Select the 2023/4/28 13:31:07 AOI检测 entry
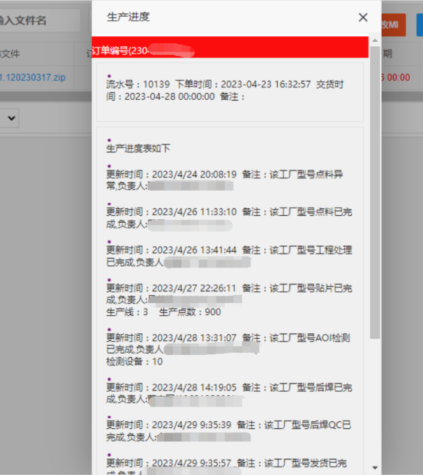Image resolution: width=423 pixels, height=475 pixels. click(229, 343)
